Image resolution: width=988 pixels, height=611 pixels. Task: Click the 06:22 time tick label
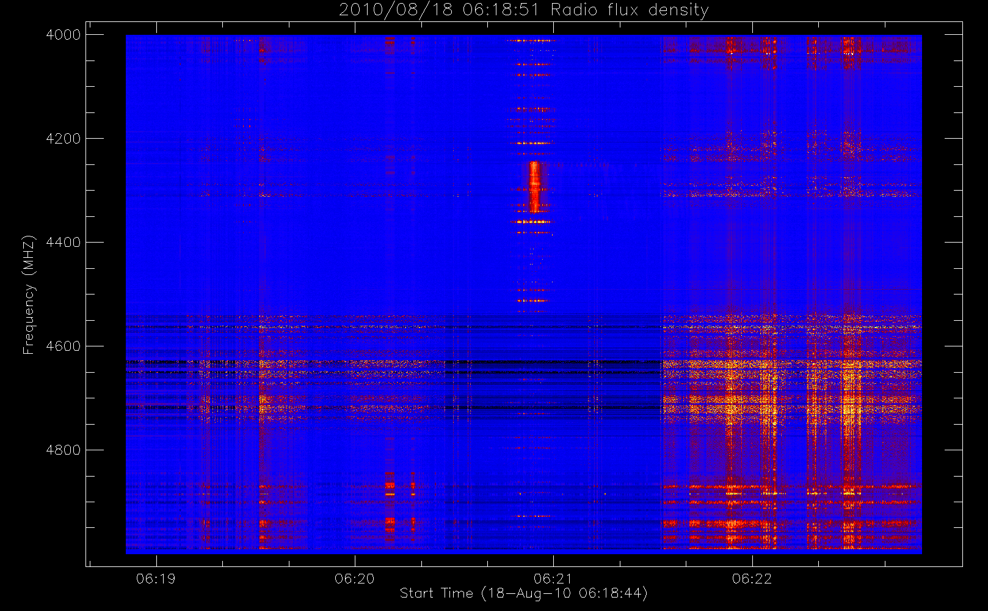[x=752, y=579]
